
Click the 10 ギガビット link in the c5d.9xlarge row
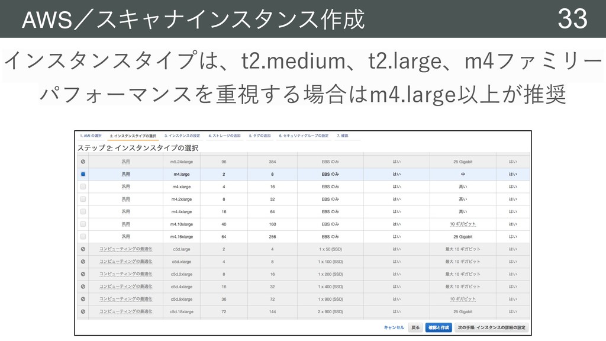click(463, 299)
